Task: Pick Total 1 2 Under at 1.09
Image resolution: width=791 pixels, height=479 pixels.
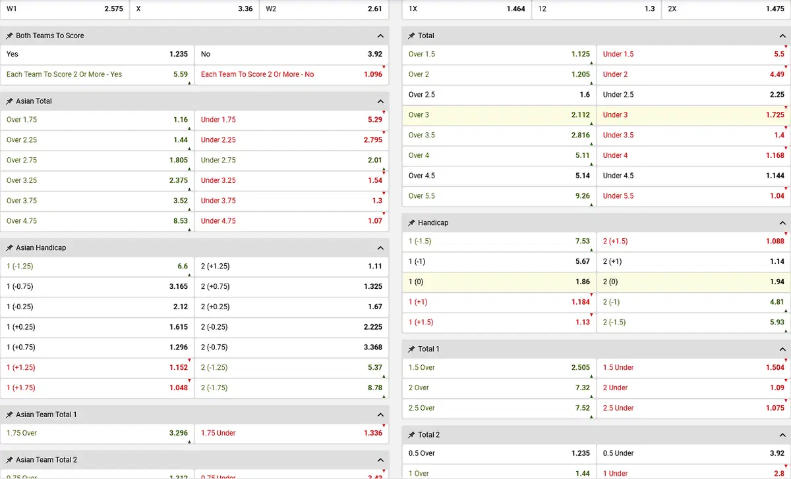Action: point(694,388)
